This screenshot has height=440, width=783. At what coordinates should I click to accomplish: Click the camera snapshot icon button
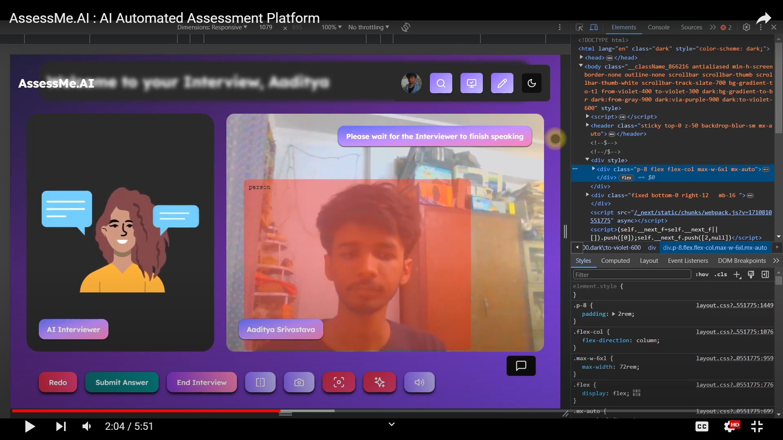pyautogui.click(x=299, y=382)
